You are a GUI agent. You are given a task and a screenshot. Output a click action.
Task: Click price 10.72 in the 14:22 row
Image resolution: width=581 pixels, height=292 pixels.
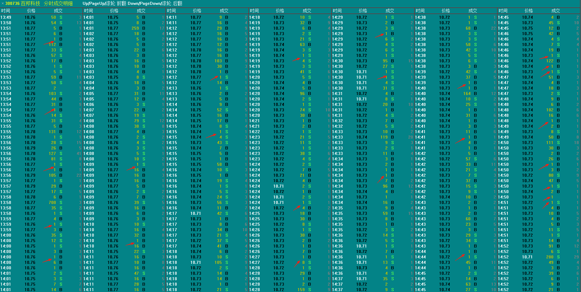(279, 132)
